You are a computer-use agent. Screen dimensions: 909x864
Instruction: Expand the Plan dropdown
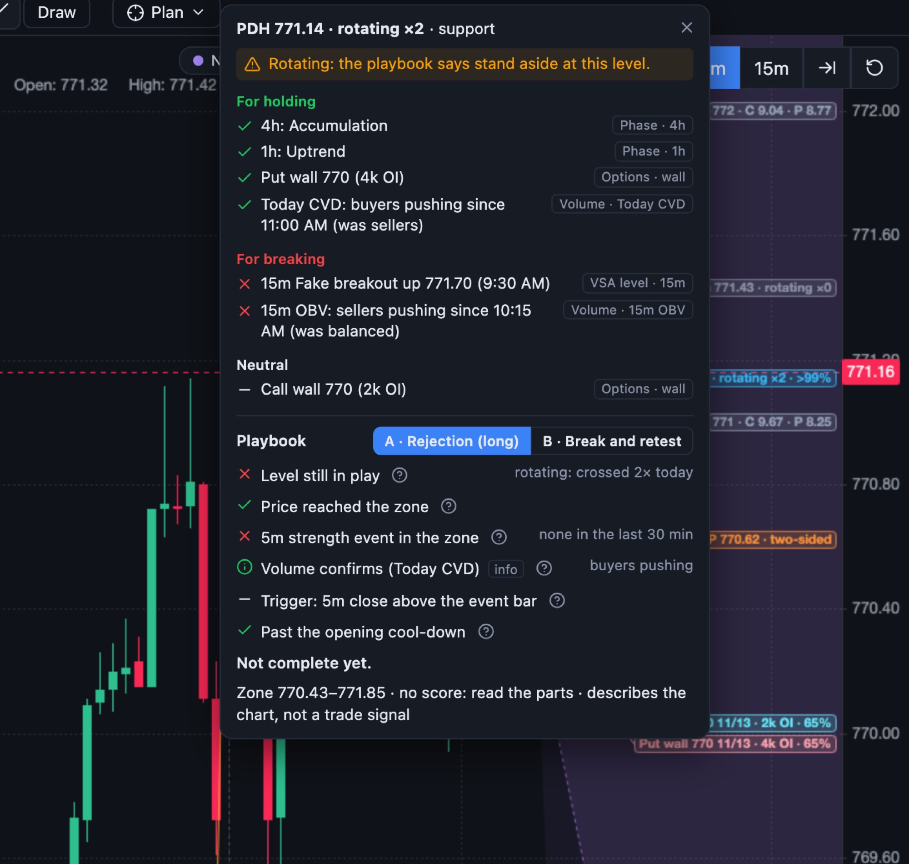[x=166, y=13]
